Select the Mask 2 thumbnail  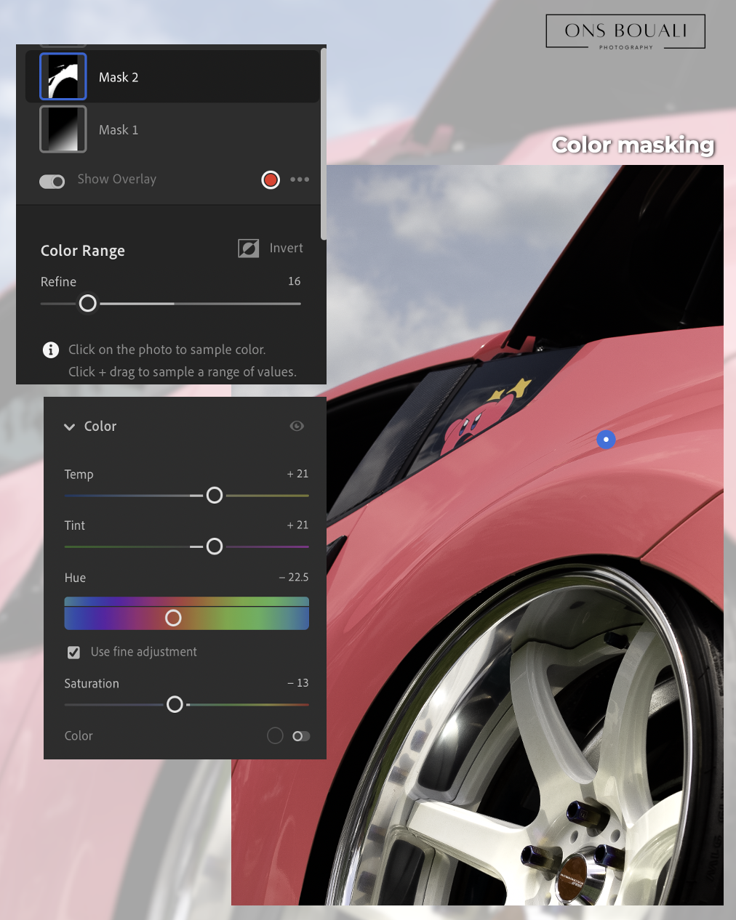(x=63, y=76)
